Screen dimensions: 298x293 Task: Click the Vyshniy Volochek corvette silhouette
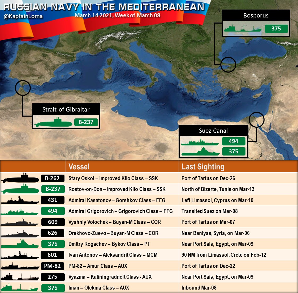20,223
